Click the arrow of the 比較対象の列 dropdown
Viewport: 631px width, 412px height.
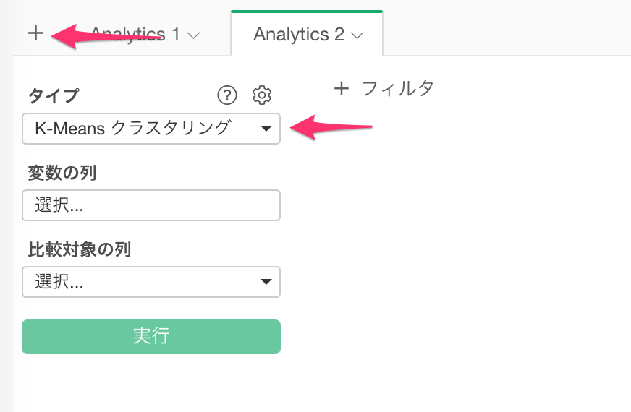(x=266, y=281)
